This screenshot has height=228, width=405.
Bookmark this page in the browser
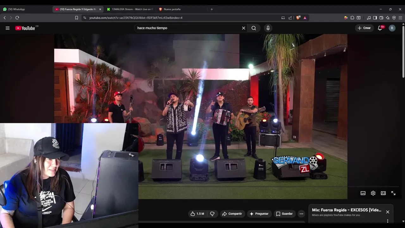pyautogui.click(x=77, y=18)
